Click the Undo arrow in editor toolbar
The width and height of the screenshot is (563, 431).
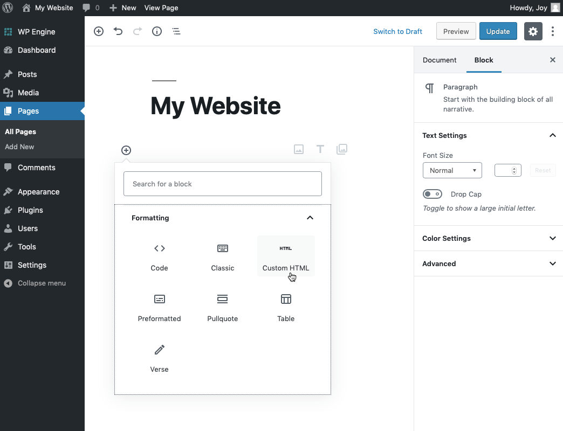click(118, 31)
